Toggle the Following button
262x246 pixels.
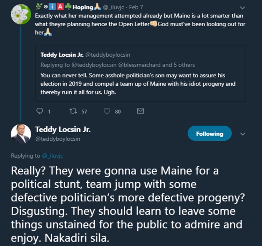pyautogui.click(x=210, y=134)
